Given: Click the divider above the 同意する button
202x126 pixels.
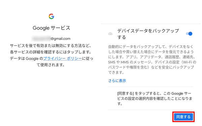Looking at the screenshot, I should pyautogui.click(x=150, y=110).
